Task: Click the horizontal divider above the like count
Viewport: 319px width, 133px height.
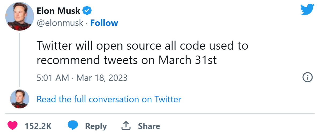Action: (160, 114)
